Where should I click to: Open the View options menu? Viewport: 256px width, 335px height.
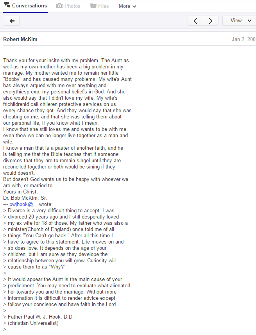(239, 21)
